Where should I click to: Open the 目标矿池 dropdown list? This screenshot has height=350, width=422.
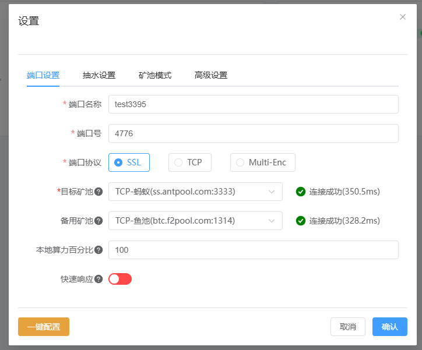click(x=195, y=192)
